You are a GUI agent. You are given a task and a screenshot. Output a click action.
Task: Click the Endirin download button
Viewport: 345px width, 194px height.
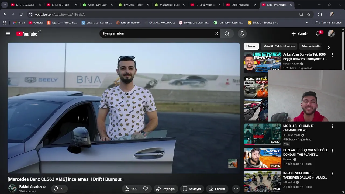[217, 189]
